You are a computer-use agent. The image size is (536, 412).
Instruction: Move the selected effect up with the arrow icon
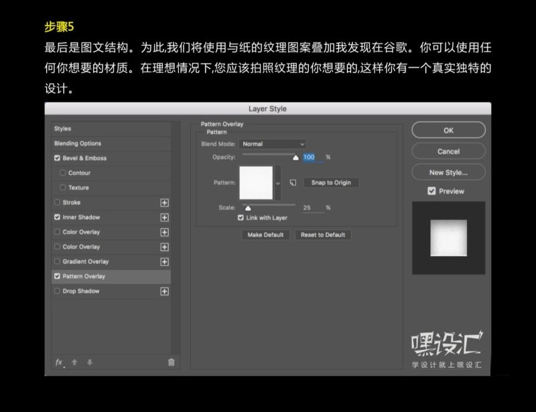pos(75,362)
